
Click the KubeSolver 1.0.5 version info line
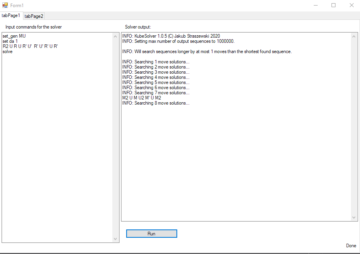click(171, 36)
